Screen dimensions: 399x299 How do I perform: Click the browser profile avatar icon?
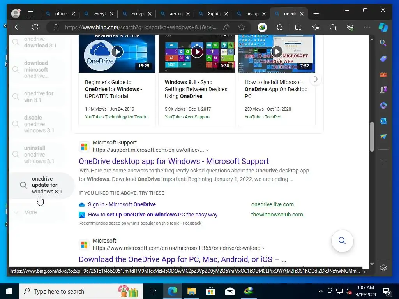pos(16,14)
